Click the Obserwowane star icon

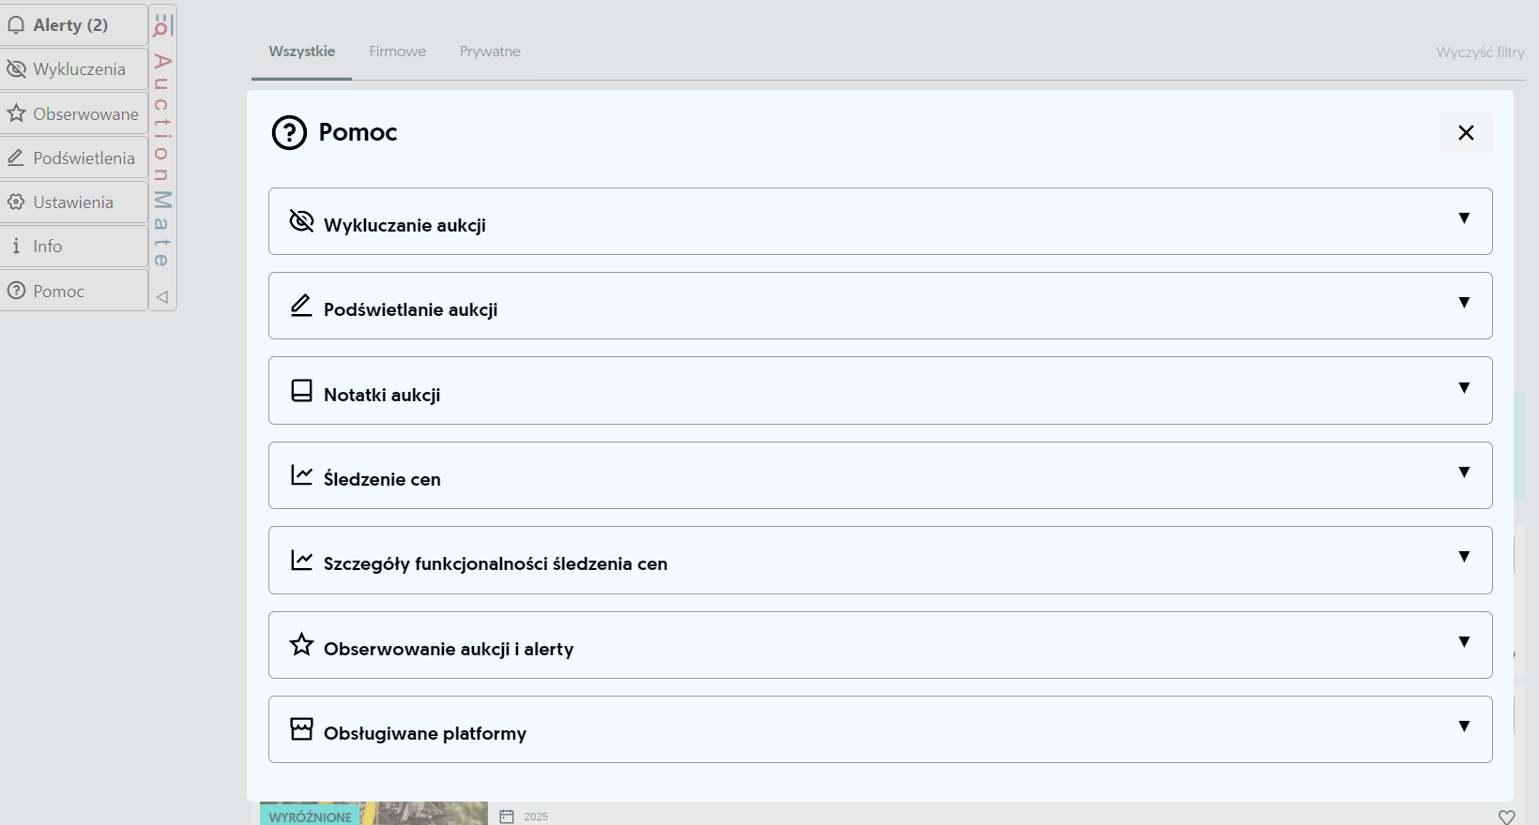pyautogui.click(x=16, y=113)
